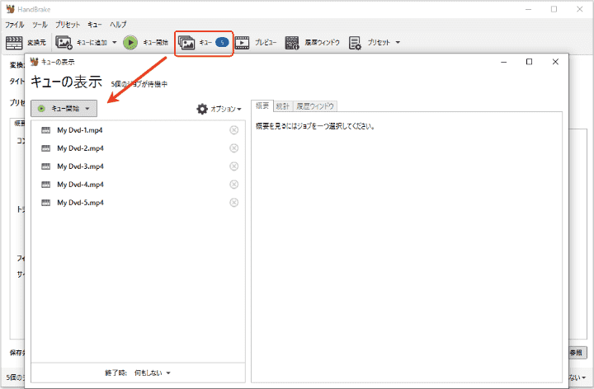This screenshot has width=594, height=389.
Task: Click the green キュー開始 play icon in main toolbar
Action: pos(130,42)
